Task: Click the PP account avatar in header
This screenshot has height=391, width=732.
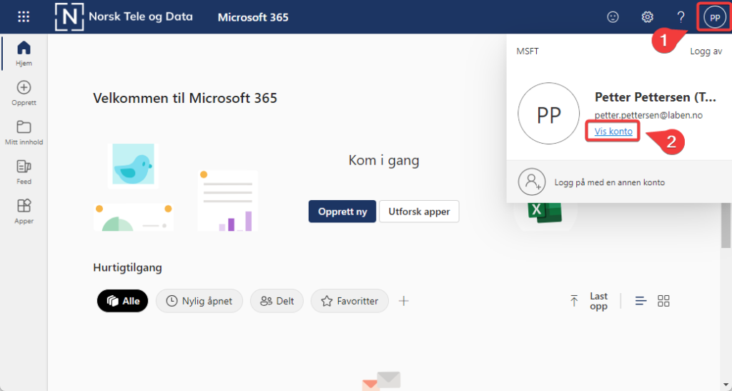Action: tap(715, 17)
